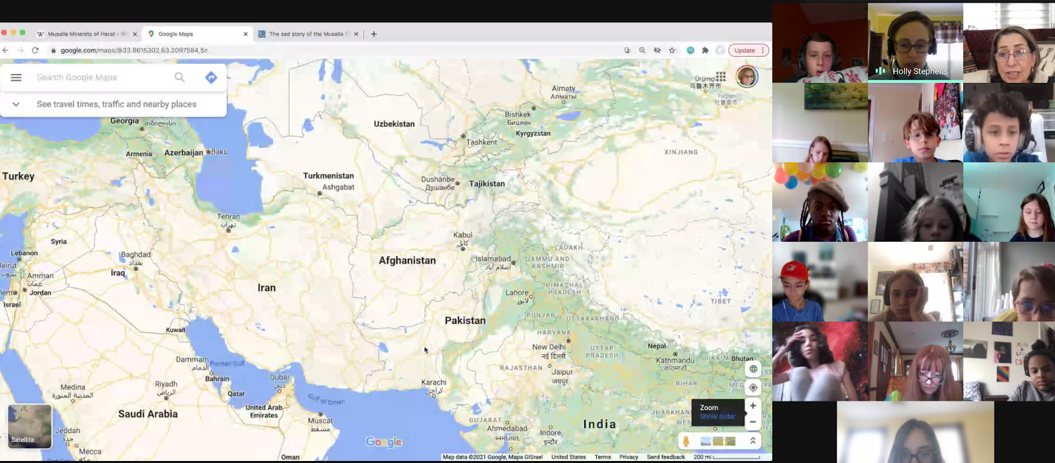Click the red Update button in Chrome

tap(744, 50)
